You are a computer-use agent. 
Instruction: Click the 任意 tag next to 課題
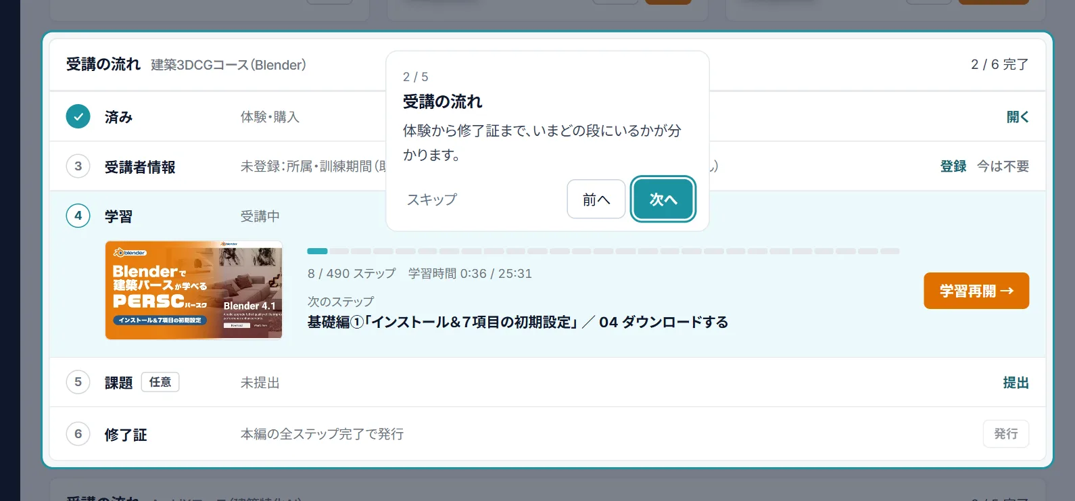[x=160, y=382]
